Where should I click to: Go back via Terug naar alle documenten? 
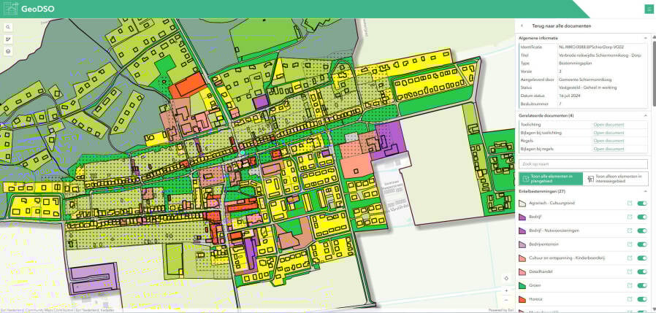point(551,26)
